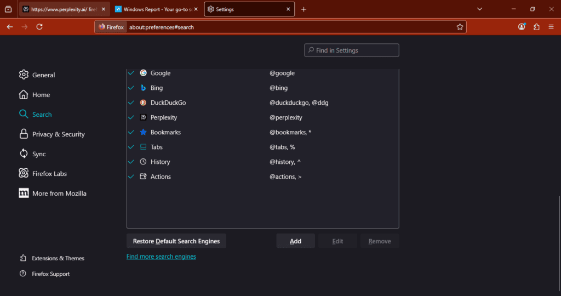Open the Find more search engines link
The image size is (561, 296).
tap(161, 257)
